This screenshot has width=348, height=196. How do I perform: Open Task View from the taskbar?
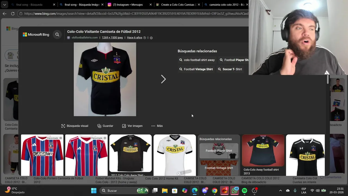(x=155, y=191)
